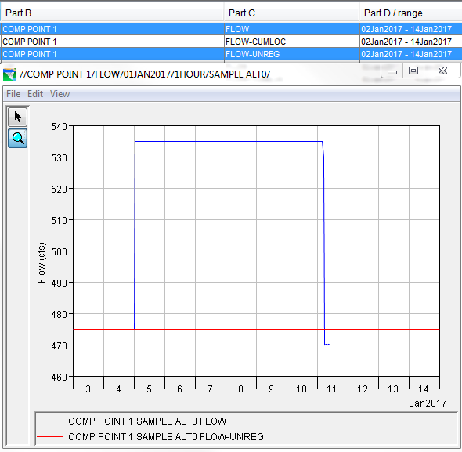Click legend label SAMPLE ALT0 FLOW
Viewport: 462px width, 452px height.
(x=147, y=421)
